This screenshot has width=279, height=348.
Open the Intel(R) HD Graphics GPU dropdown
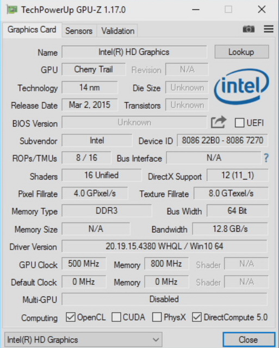(83, 339)
